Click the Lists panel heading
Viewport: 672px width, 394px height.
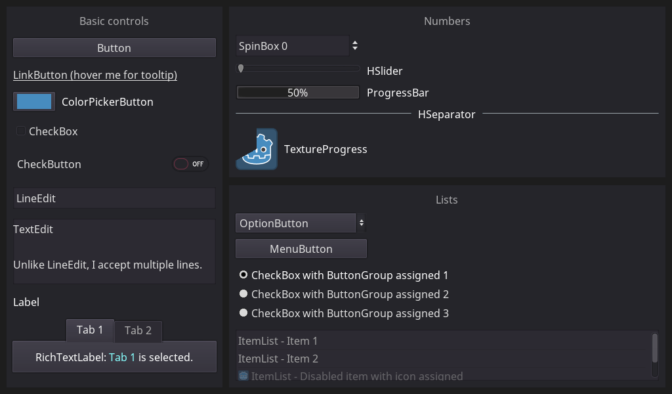446,200
